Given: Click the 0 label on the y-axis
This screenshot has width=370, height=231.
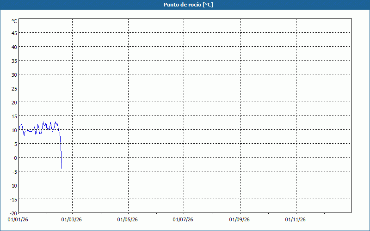Looking at the screenshot, I should (15, 158).
